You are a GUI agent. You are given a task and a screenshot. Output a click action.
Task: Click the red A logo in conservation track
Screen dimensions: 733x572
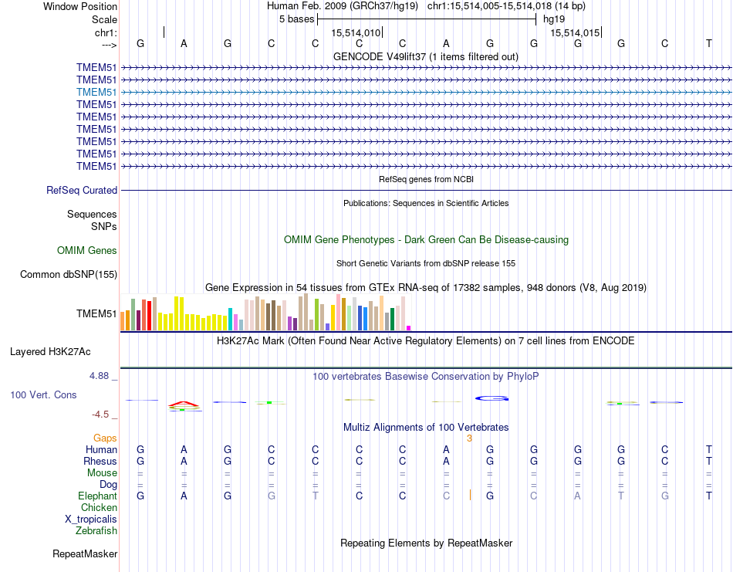pos(184,404)
